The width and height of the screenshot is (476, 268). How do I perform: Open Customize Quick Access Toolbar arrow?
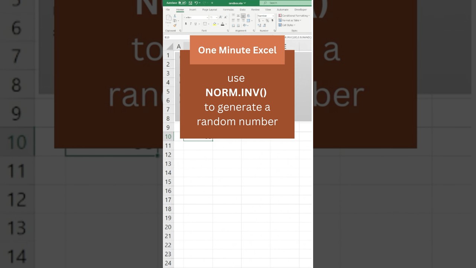[212, 3]
